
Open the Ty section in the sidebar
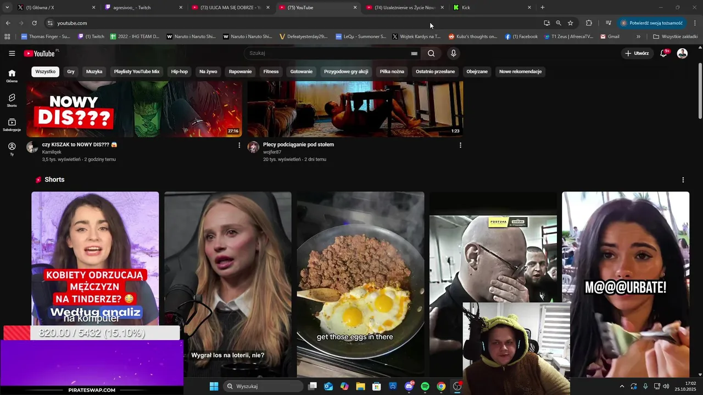12,149
